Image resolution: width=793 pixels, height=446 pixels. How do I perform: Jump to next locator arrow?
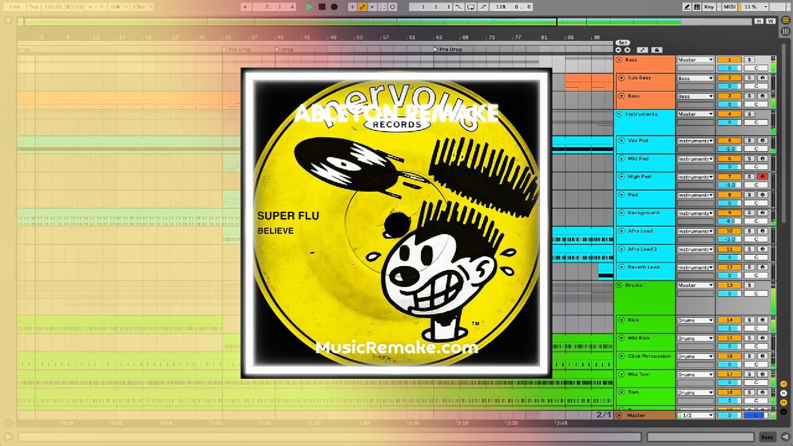[x=627, y=50]
